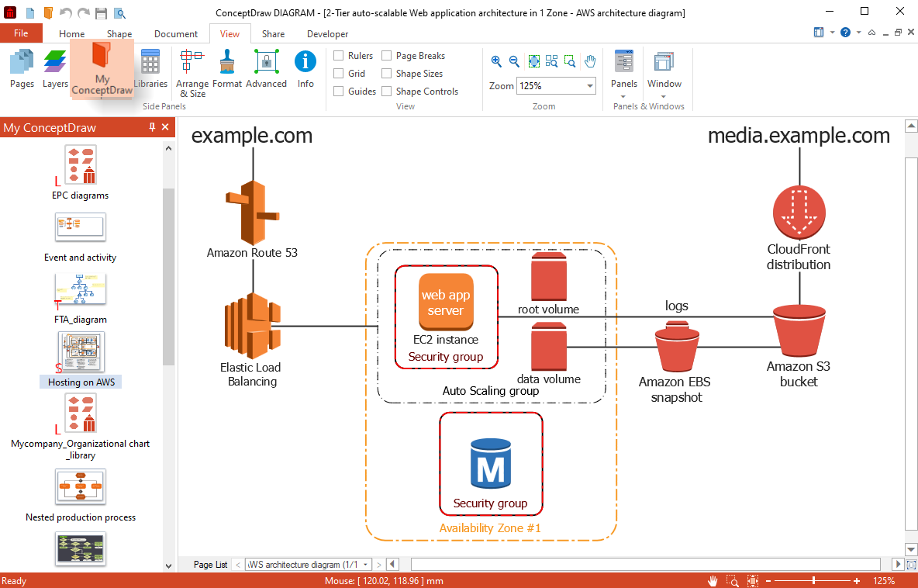Image resolution: width=918 pixels, height=588 pixels.
Task: Click the zoom to selection icon
Action: tap(570, 61)
